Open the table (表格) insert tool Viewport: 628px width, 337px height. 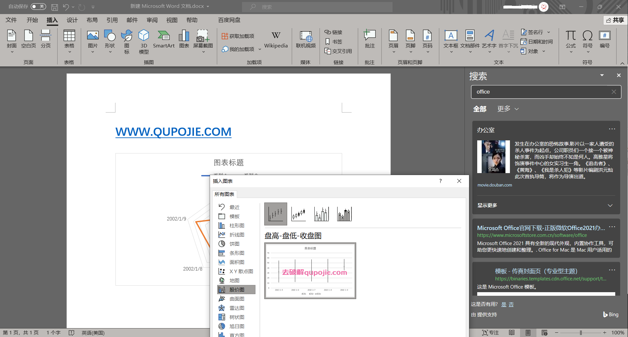click(x=69, y=41)
